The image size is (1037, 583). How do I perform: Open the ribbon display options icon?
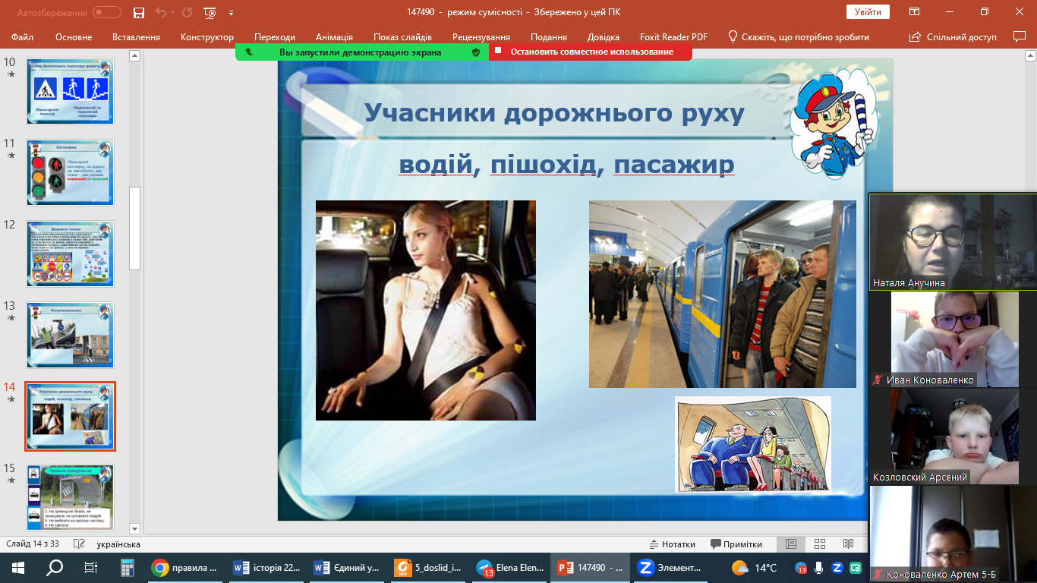[915, 12]
